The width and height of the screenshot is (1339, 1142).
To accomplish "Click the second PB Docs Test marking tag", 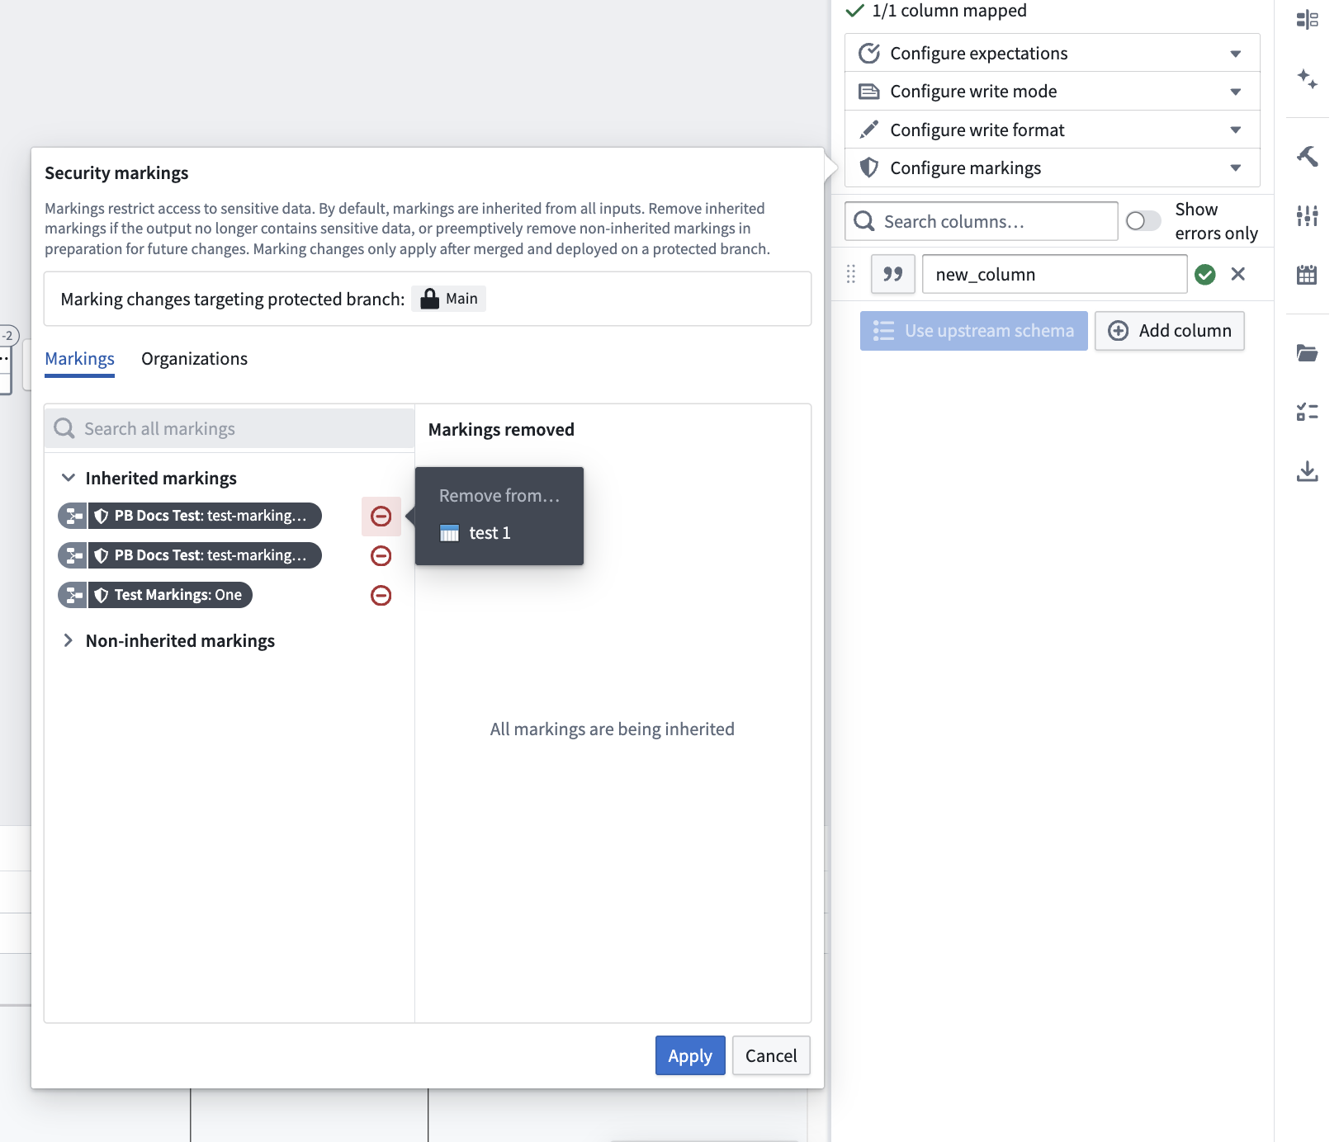I will pos(190,555).
